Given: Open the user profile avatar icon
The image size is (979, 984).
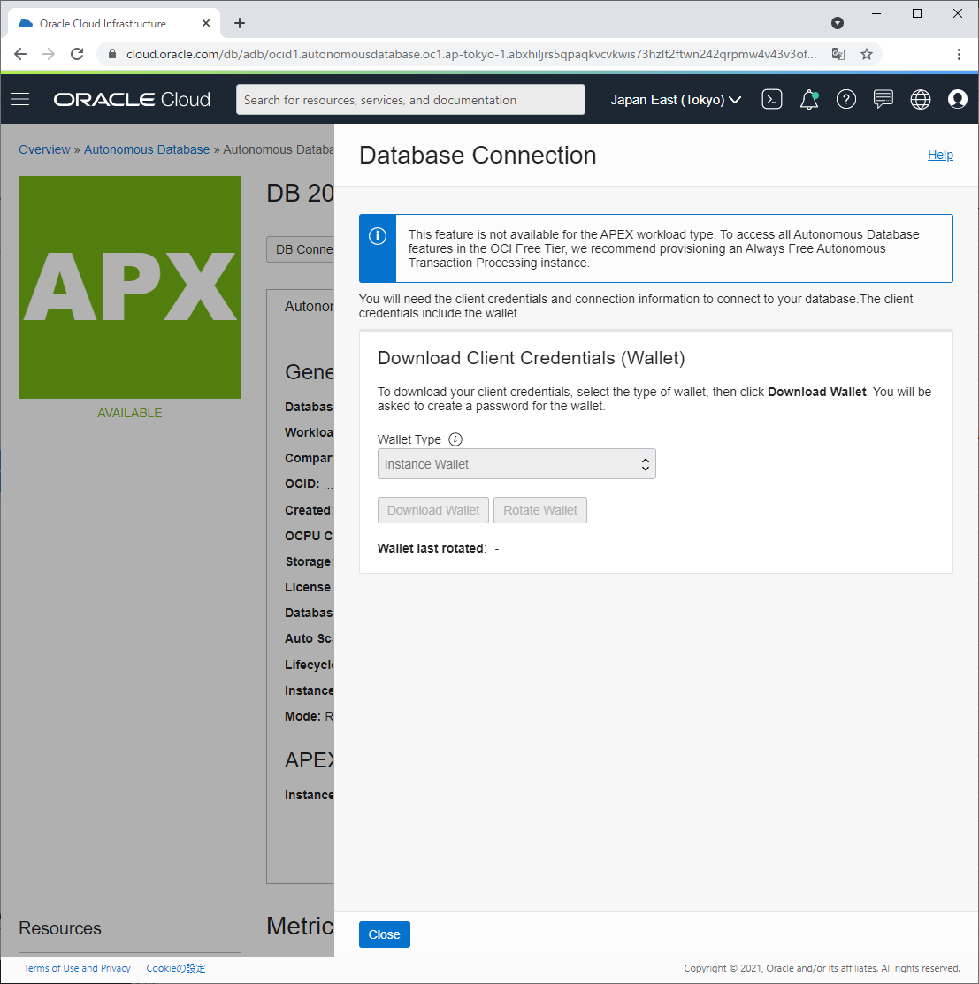Looking at the screenshot, I should pyautogui.click(x=957, y=99).
